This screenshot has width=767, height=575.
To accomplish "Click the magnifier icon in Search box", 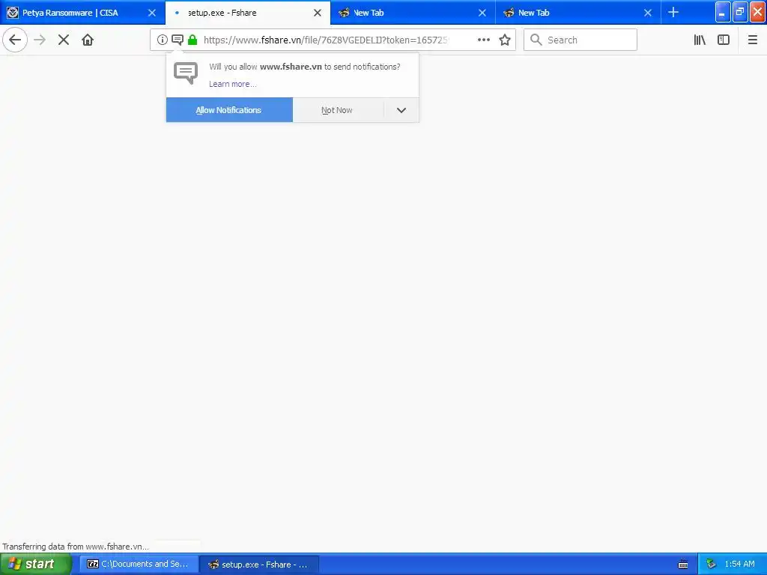I will (536, 40).
